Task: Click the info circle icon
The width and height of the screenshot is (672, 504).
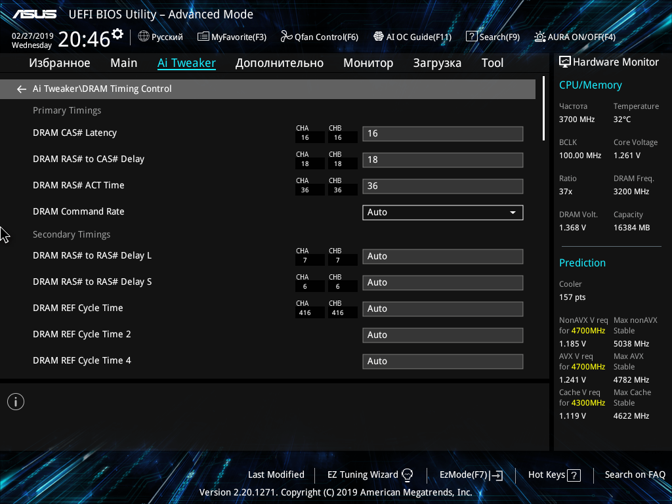Action: tap(16, 402)
